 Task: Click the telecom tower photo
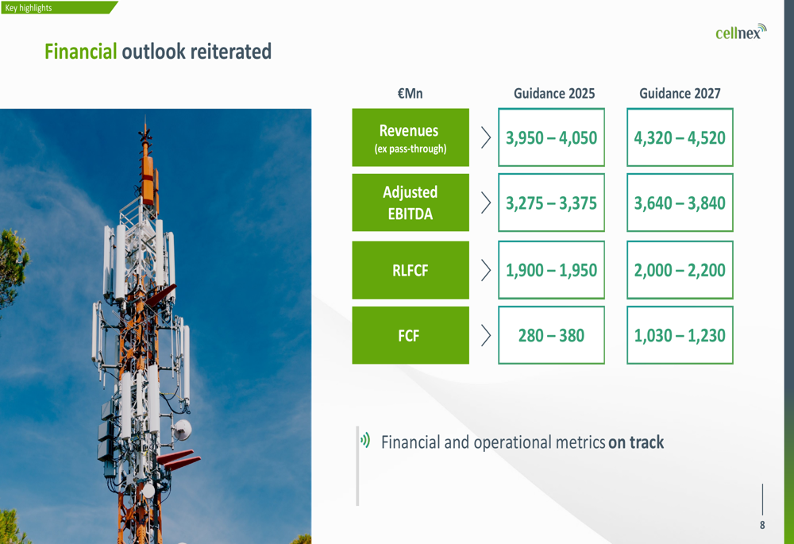tap(156, 326)
